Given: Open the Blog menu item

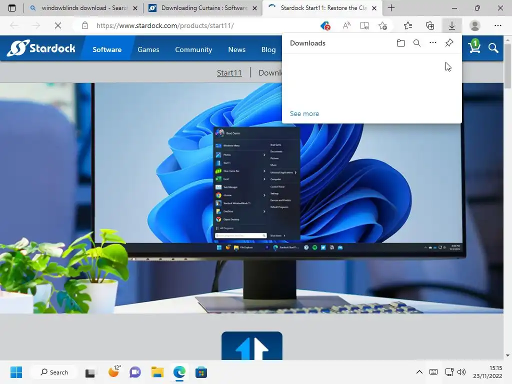Looking at the screenshot, I should pos(268,49).
